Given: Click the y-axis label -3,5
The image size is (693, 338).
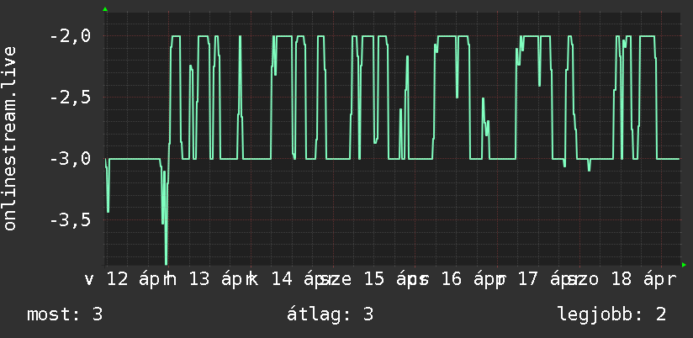Looking at the screenshot, I should [70, 220].
